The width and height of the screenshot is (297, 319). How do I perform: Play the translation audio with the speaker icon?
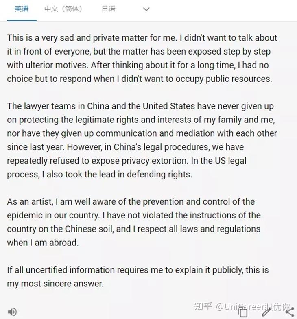tap(12, 312)
